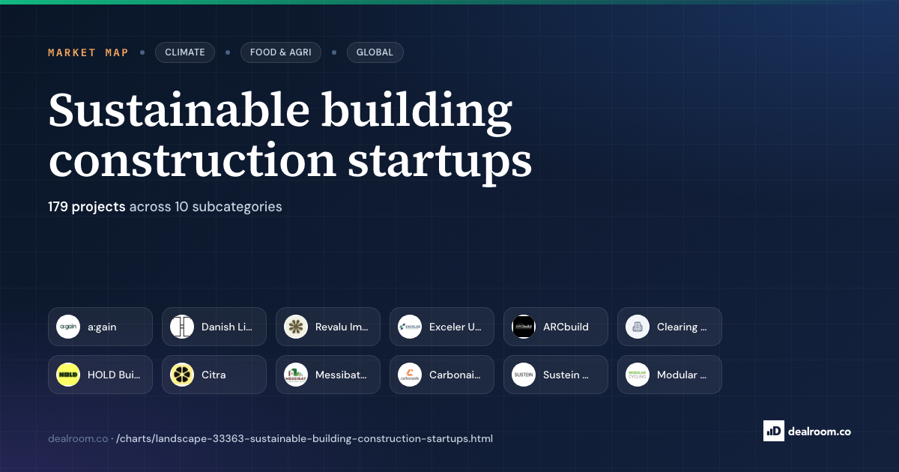Click the MARKET MAP label

click(88, 52)
